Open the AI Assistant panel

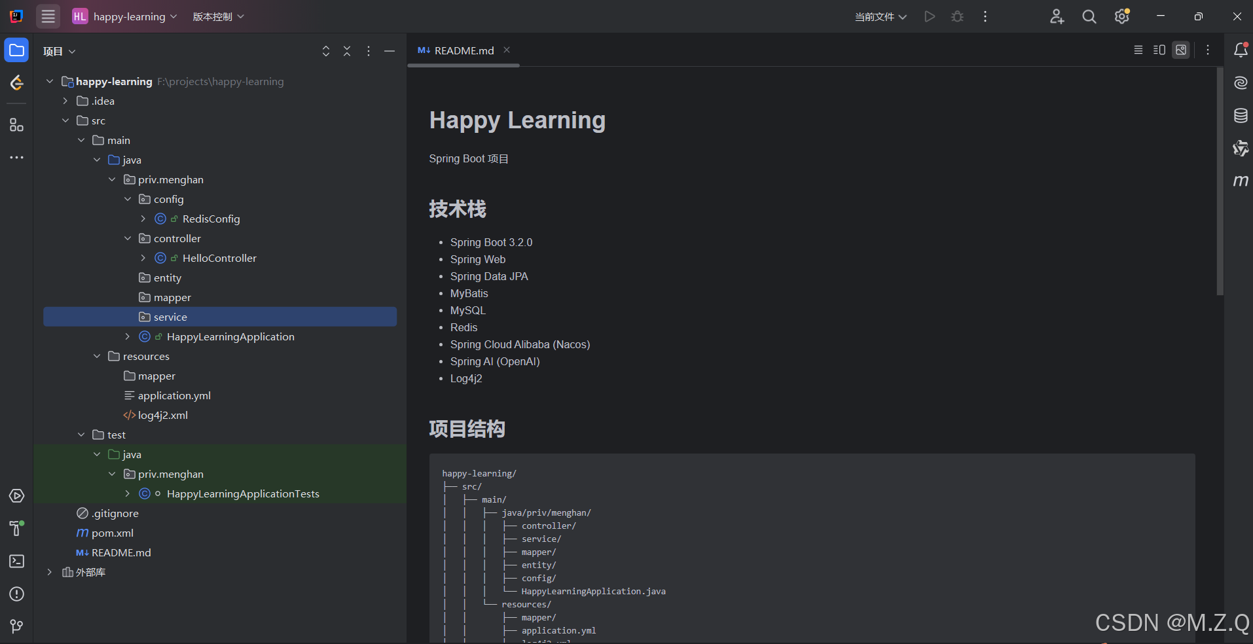coord(1241,83)
